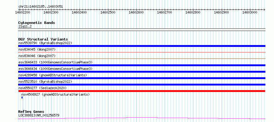
Task: Click the small blue mark under nsv4508927
Action: [22, 97]
